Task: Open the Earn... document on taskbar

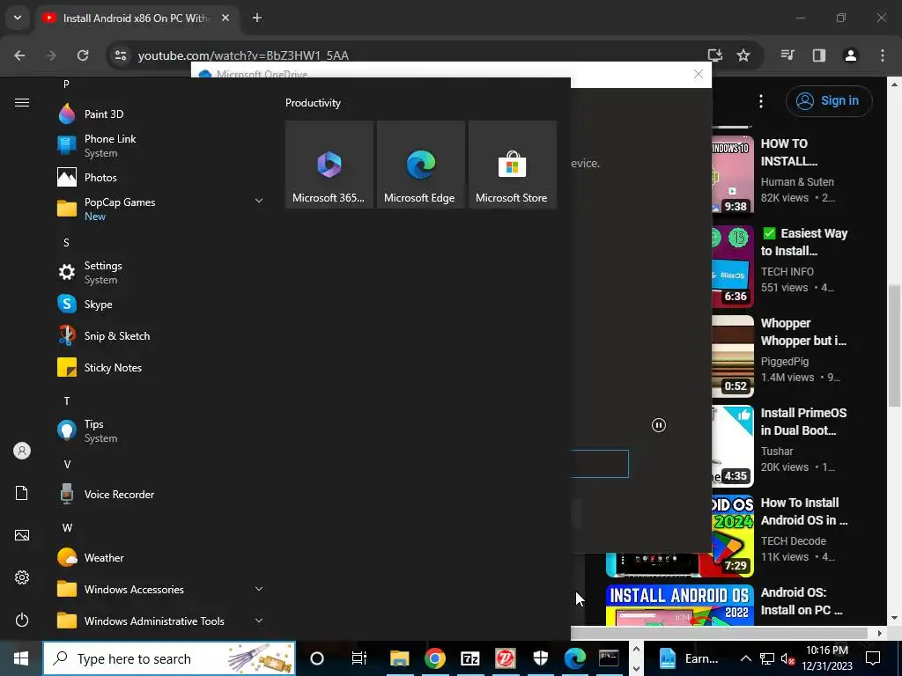Action: pyautogui.click(x=689, y=658)
